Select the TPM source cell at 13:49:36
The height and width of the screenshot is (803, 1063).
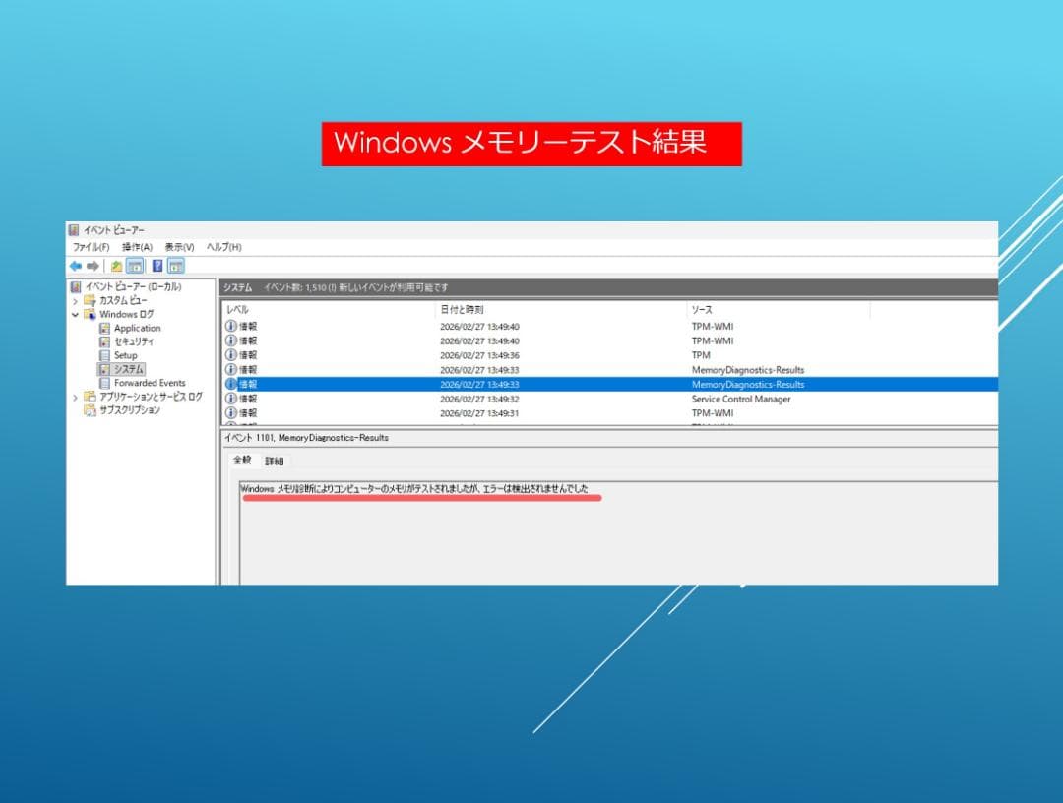(701, 355)
